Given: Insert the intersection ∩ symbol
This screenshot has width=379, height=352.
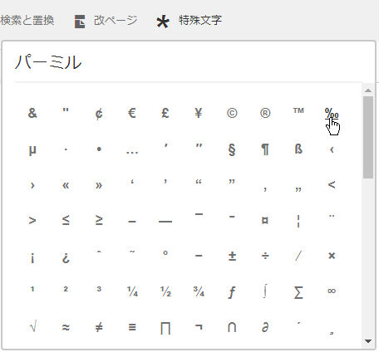Looking at the screenshot, I should [232, 327].
